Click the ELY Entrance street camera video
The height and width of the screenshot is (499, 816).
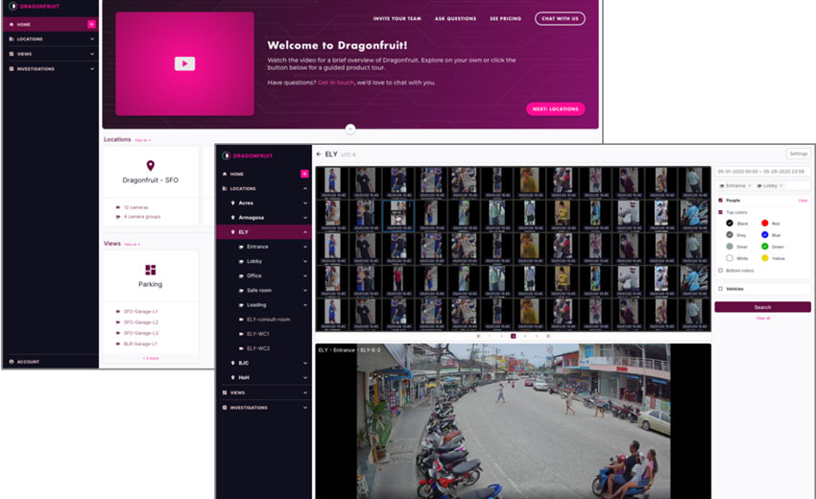[x=514, y=421]
